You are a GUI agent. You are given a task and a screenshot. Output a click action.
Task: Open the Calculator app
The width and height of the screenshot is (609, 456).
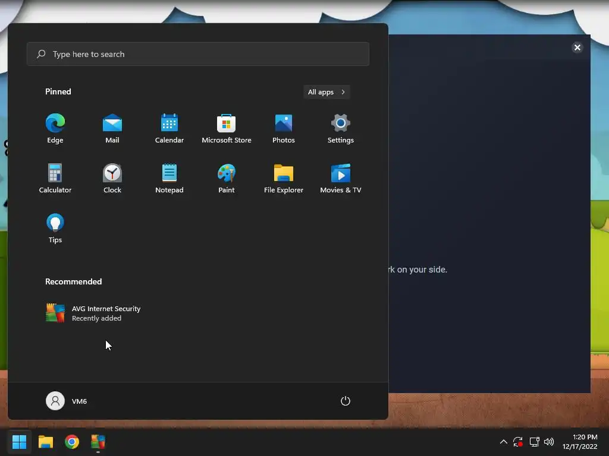55,178
